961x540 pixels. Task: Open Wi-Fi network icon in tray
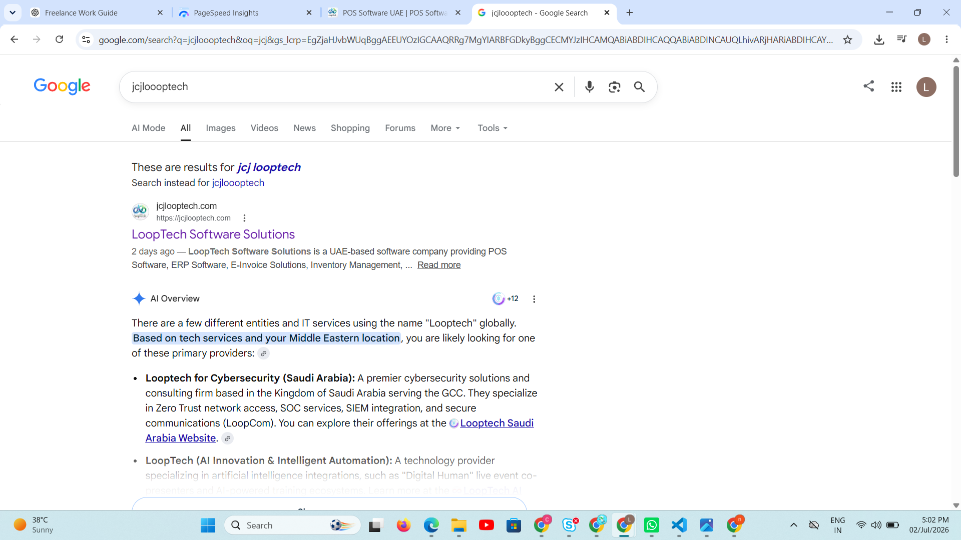(x=861, y=525)
